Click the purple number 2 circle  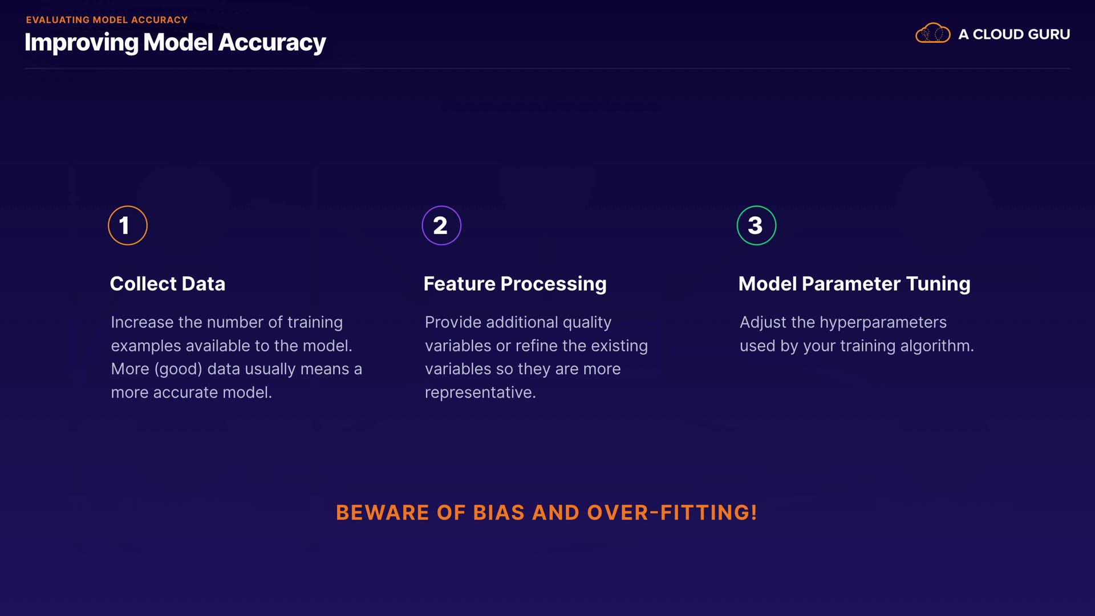click(441, 225)
